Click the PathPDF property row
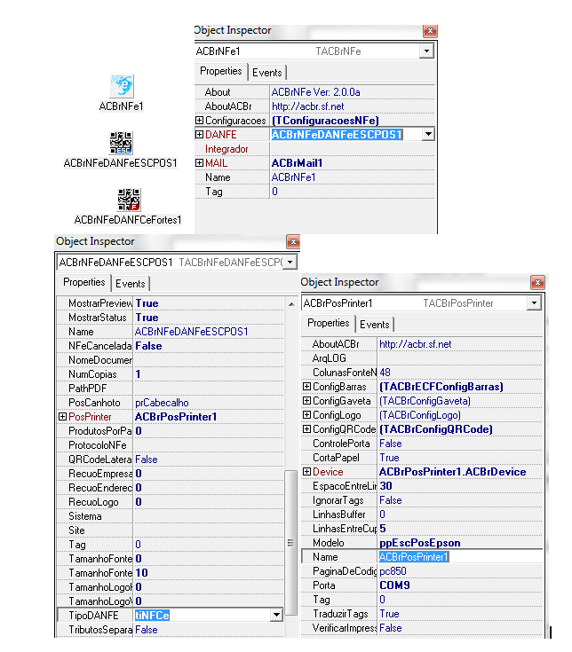This screenshot has height=652, width=572. click(x=171, y=388)
